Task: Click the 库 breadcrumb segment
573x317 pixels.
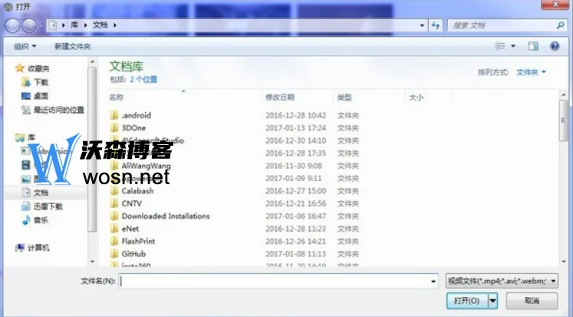Action: click(74, 25)
